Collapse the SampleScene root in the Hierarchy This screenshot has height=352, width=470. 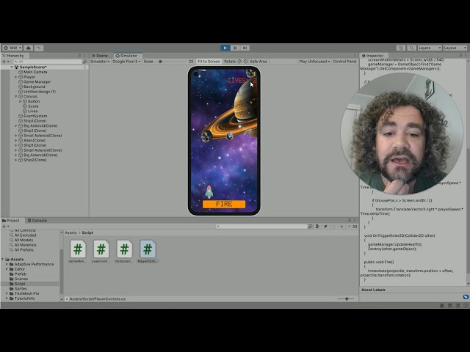tap(12, 67)
